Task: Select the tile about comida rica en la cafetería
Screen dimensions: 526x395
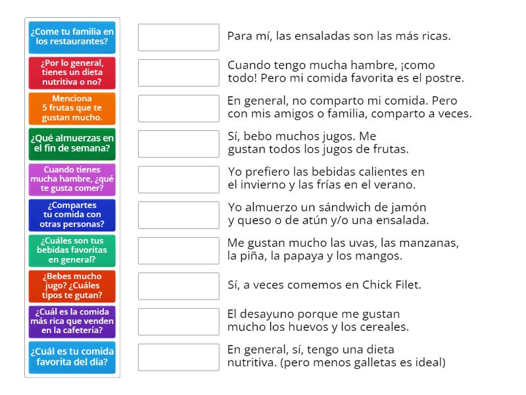Action: [x=72, y=321]
